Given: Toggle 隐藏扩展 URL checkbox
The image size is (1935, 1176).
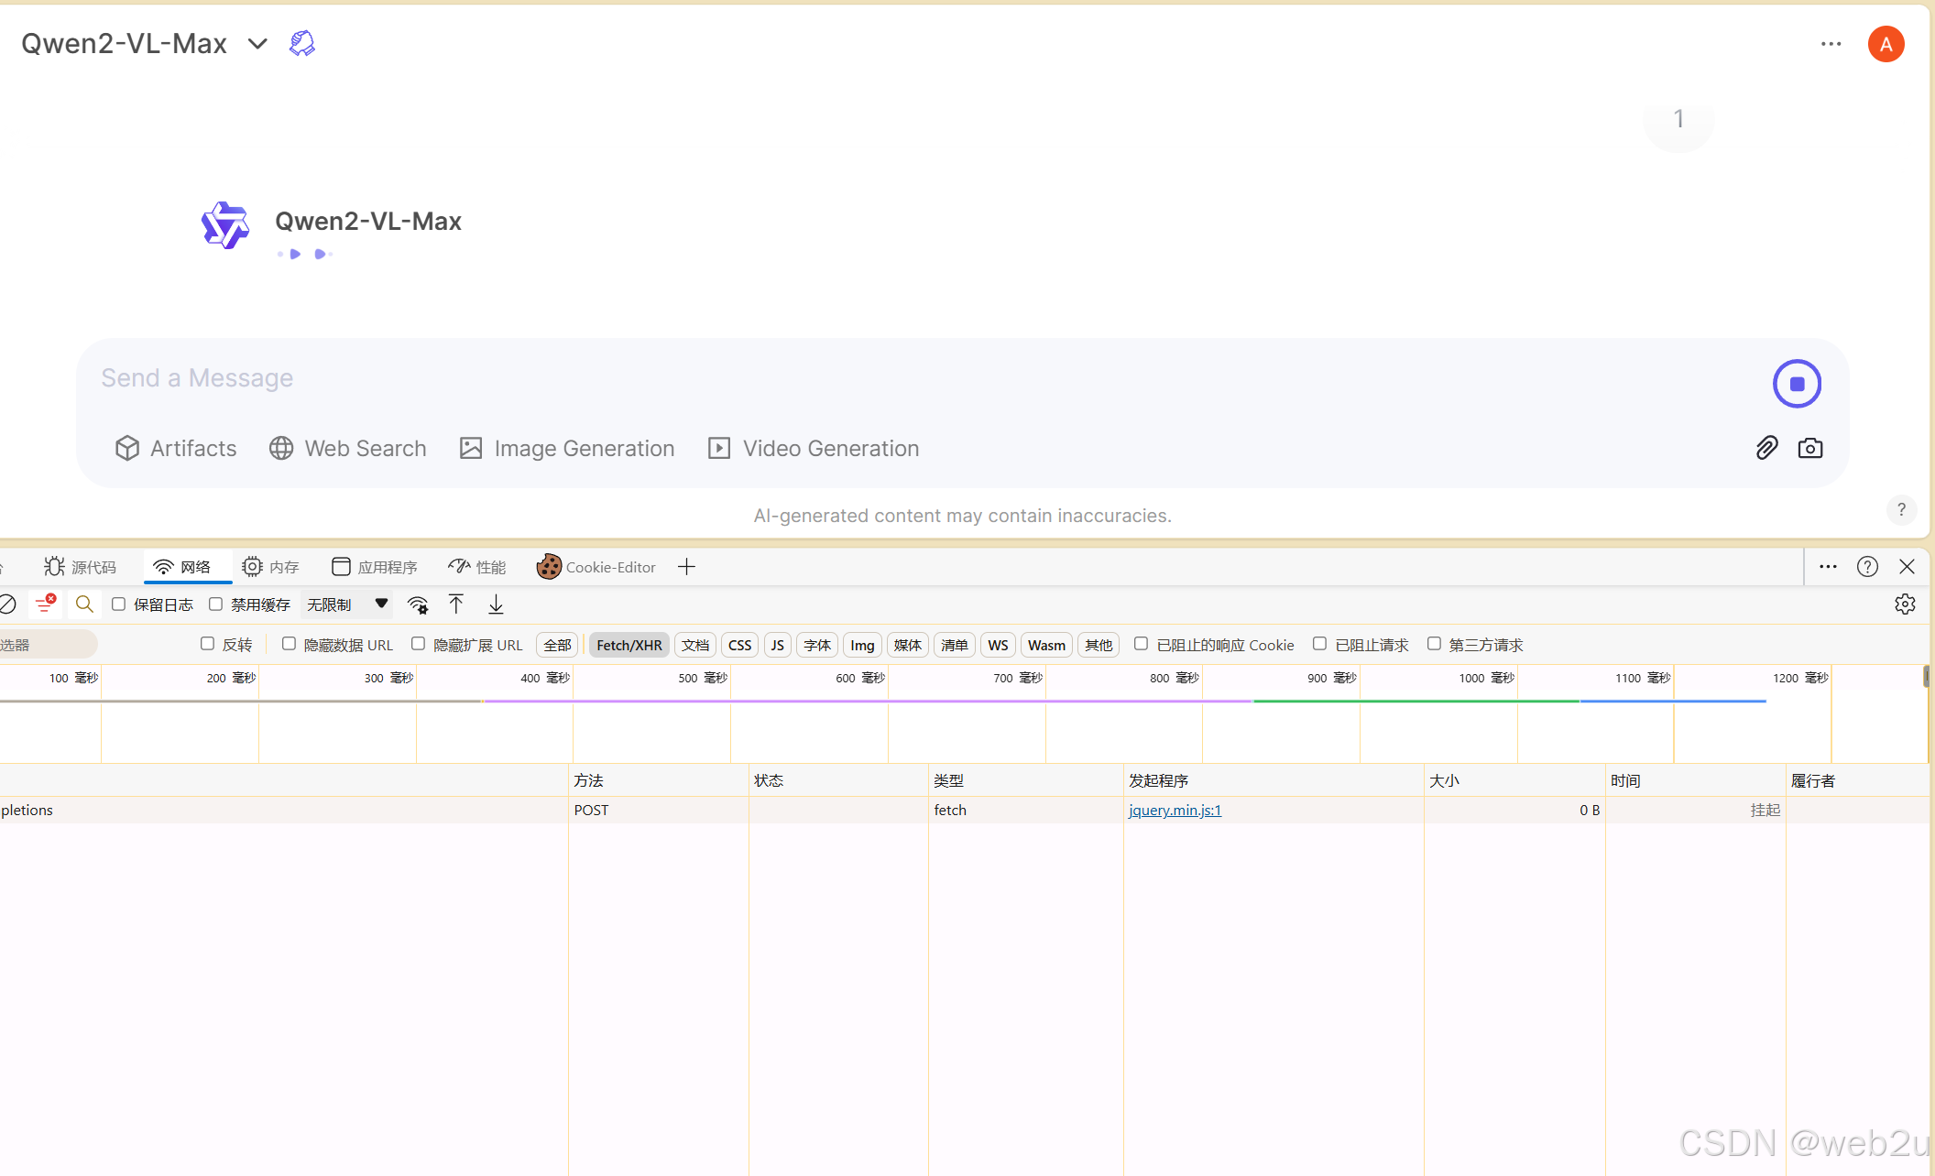Looking at the screenshot, I should click(418, 644).
